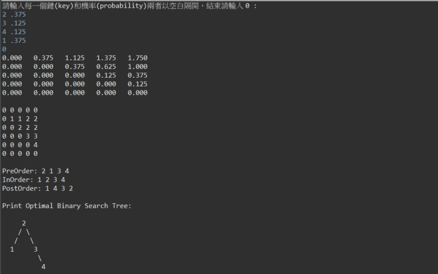This screenshot has width=438, height=274.
Task: Click 0.375 in the row ending with 1.000
Action: (75, 67)
